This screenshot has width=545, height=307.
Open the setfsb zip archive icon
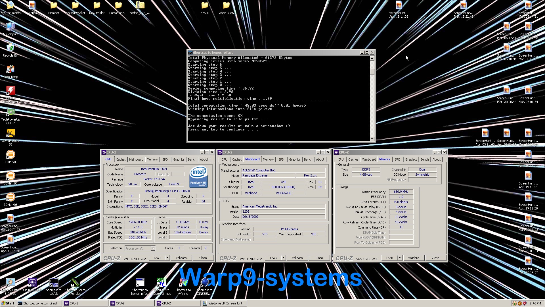point(140,8)
